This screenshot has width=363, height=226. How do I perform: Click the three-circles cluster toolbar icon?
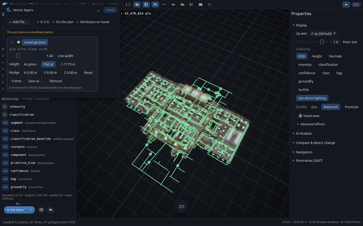click(x=210, y=4)
